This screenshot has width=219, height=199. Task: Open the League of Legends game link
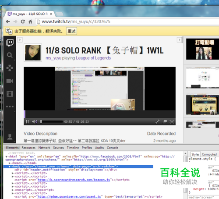(93, 58)
